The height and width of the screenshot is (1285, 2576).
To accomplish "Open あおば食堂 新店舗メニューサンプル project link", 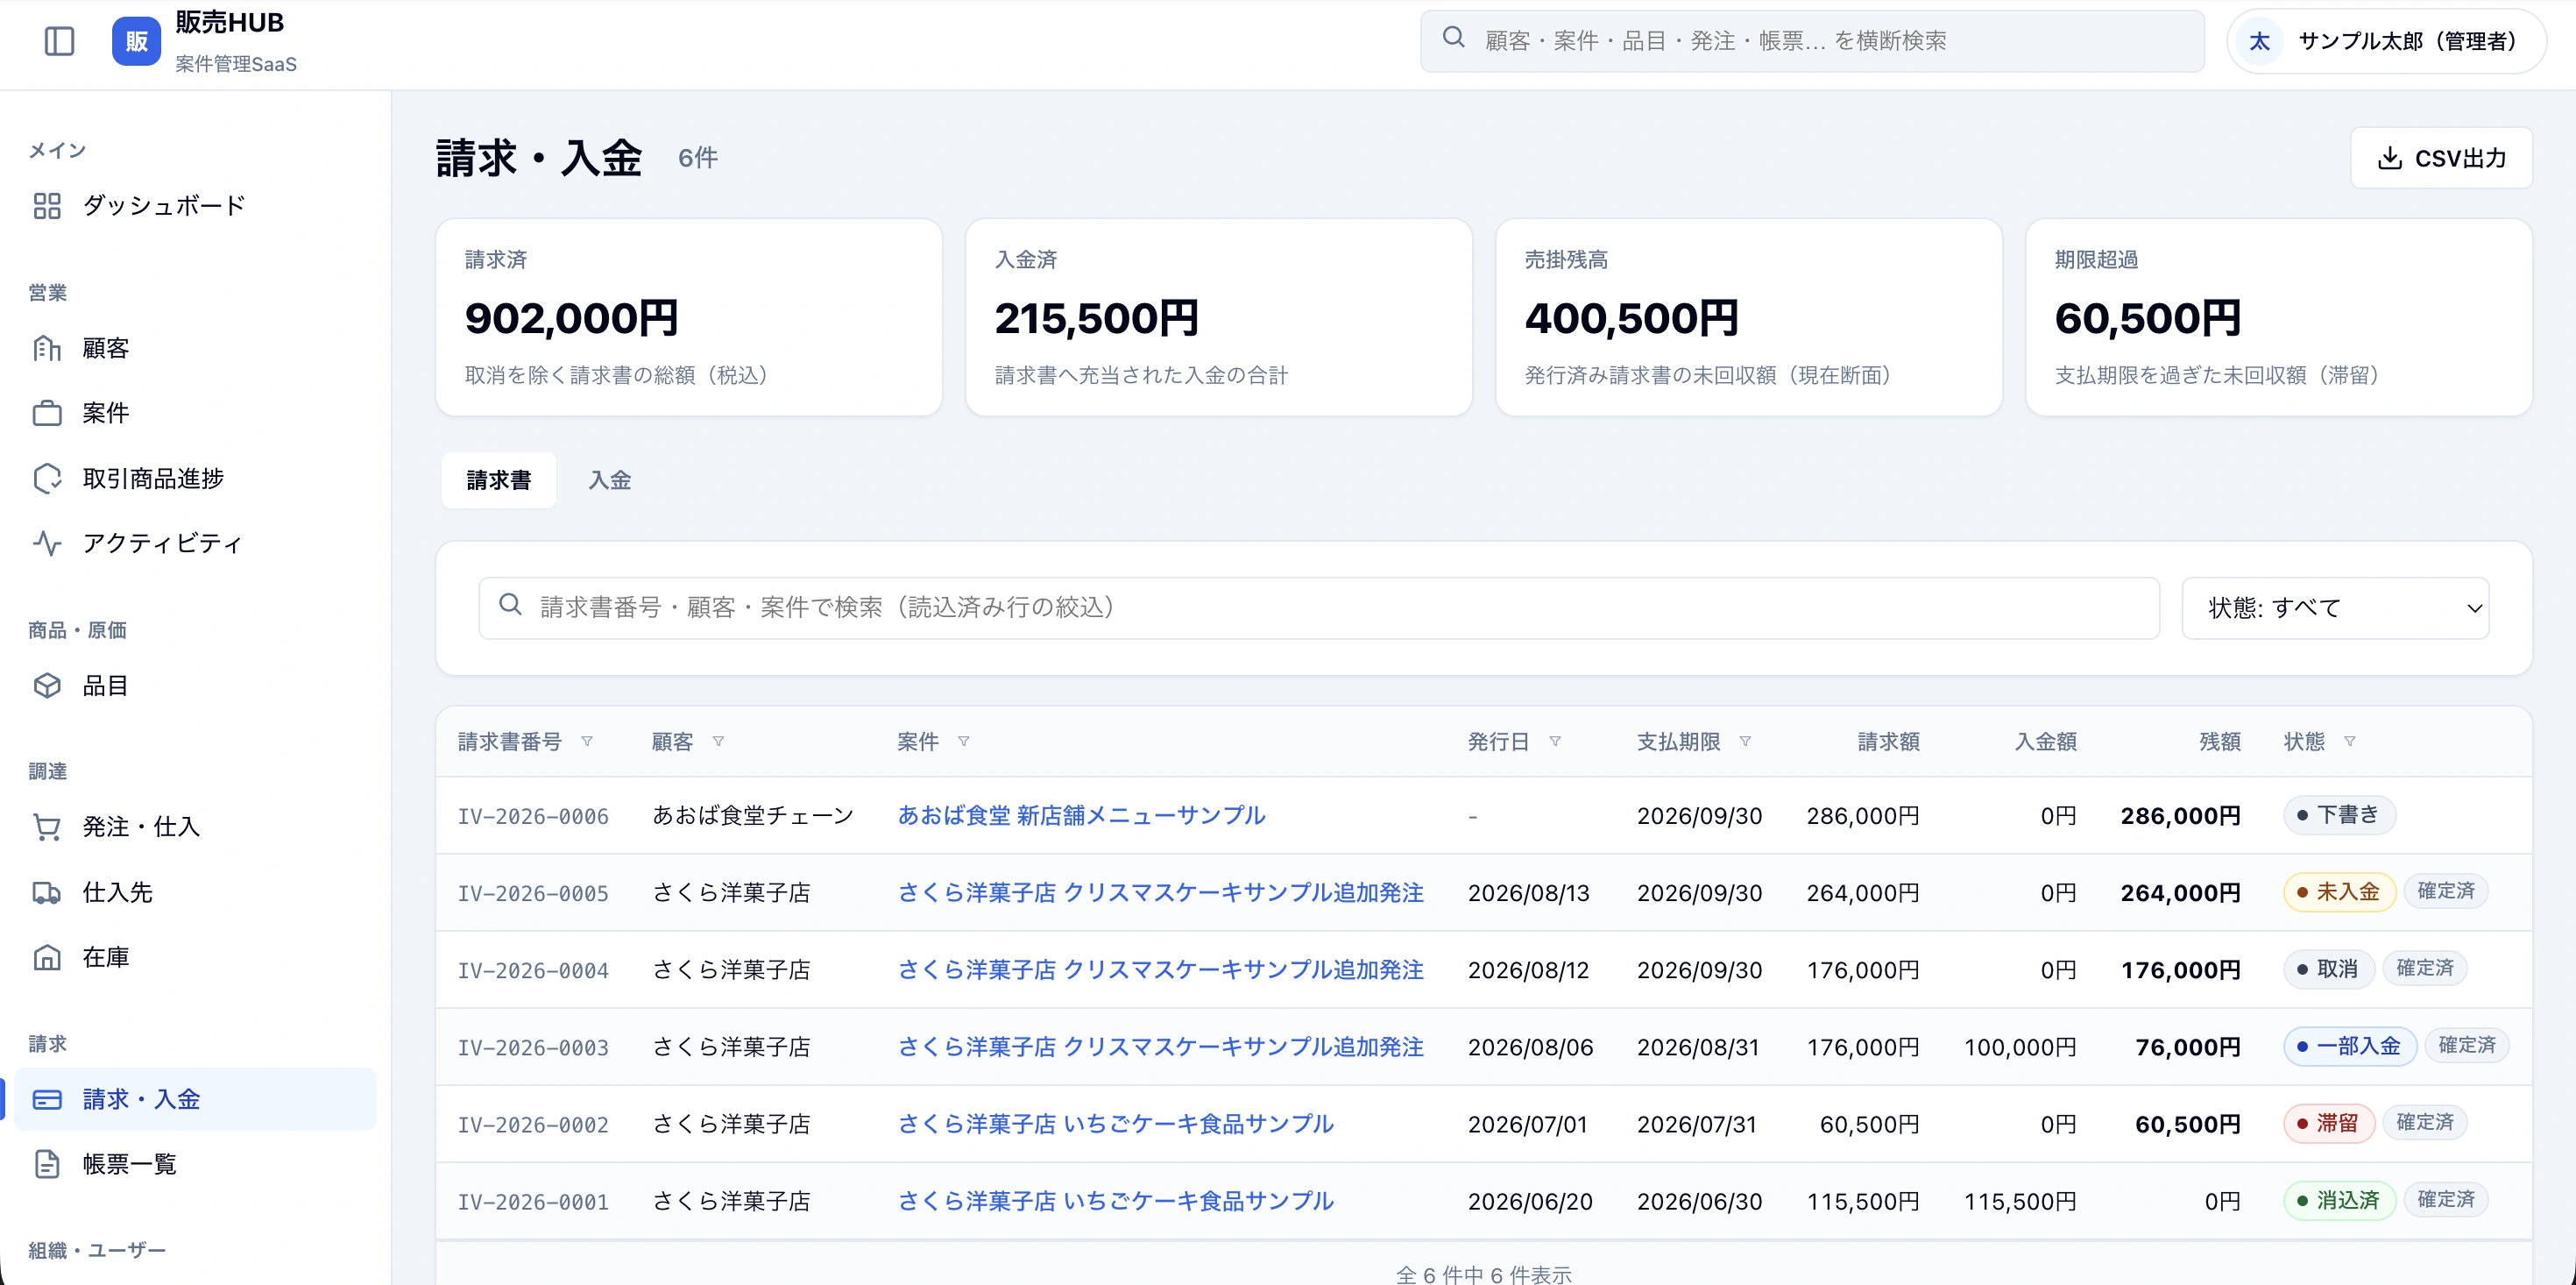I will 1081,816.
